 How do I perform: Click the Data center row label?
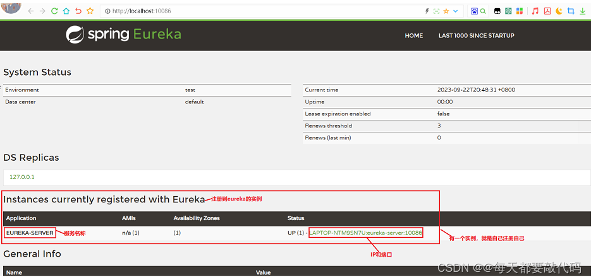pyautogui.click(x=20, y=102)
